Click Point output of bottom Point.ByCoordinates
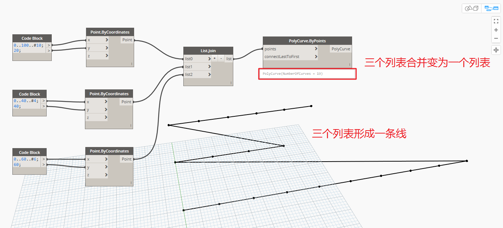This screenshot has height=228, width=503. [126, 159]
